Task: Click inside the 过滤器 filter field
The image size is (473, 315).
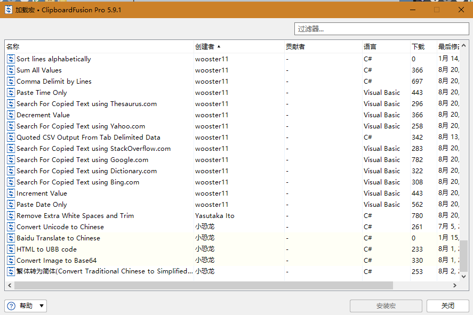Action: [x=381, y=29]
